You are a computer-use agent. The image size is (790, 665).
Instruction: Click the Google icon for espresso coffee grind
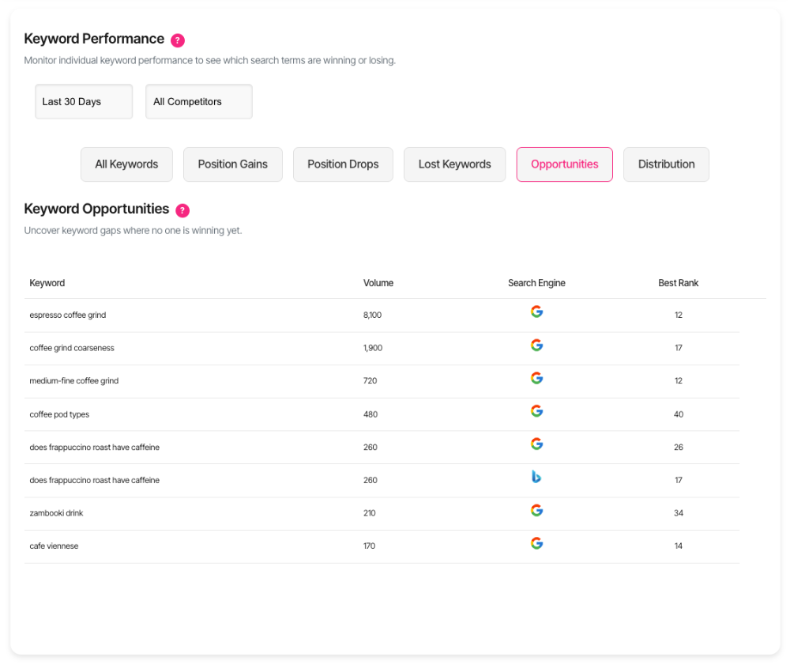pyautogui.click(x=537, y=312)
